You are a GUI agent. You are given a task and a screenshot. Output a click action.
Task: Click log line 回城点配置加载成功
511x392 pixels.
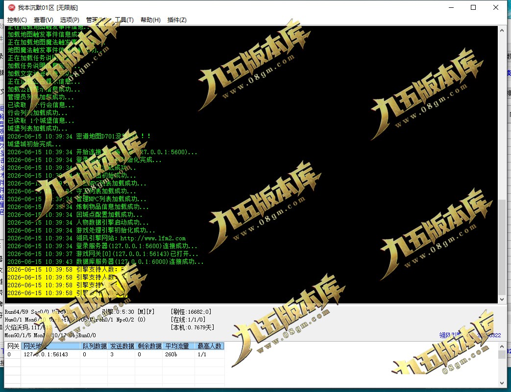[75, 215]
